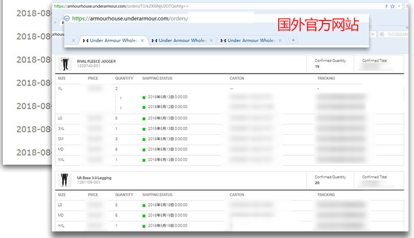Open a new tab with plus button

[x=293, y=40]
